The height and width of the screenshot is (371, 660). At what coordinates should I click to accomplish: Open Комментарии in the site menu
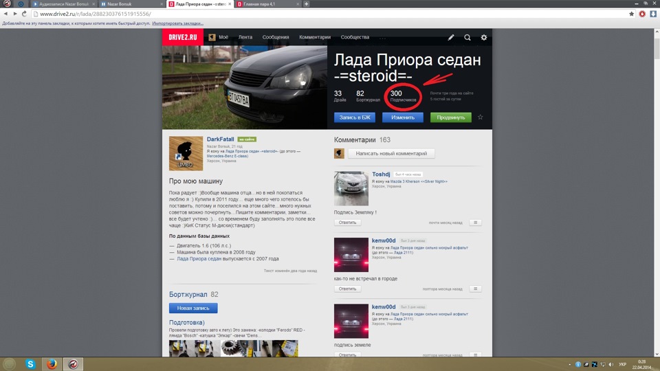(x=315, y=37)
